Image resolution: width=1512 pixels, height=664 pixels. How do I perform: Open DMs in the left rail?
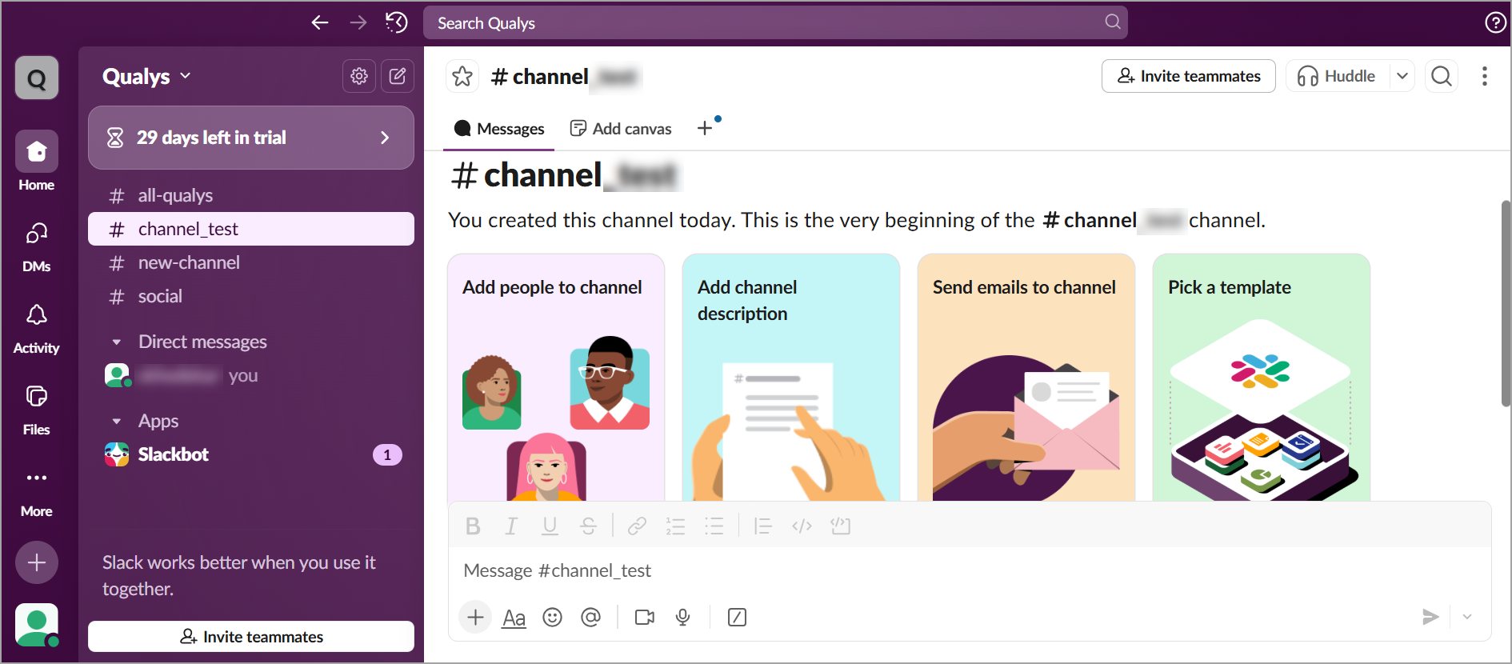click(37, 246)
